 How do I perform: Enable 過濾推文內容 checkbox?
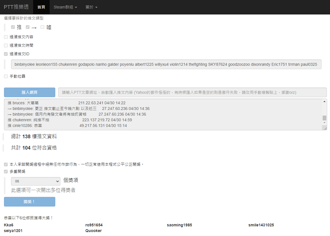[6, 37]
